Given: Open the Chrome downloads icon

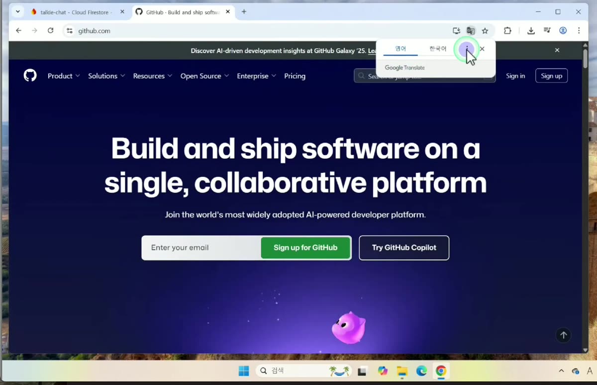Looking at the screenshot, I should coord(531,31).
